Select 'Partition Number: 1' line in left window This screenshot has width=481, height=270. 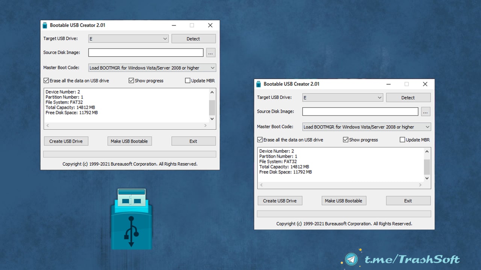[x=64, y=97]
